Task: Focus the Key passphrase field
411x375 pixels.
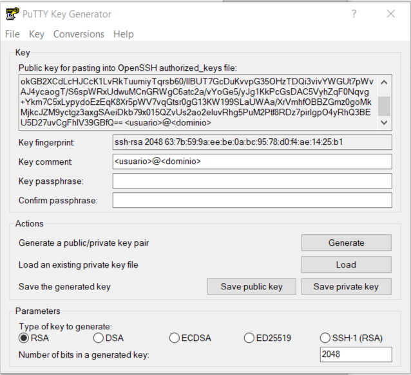Action: [253, 181]
